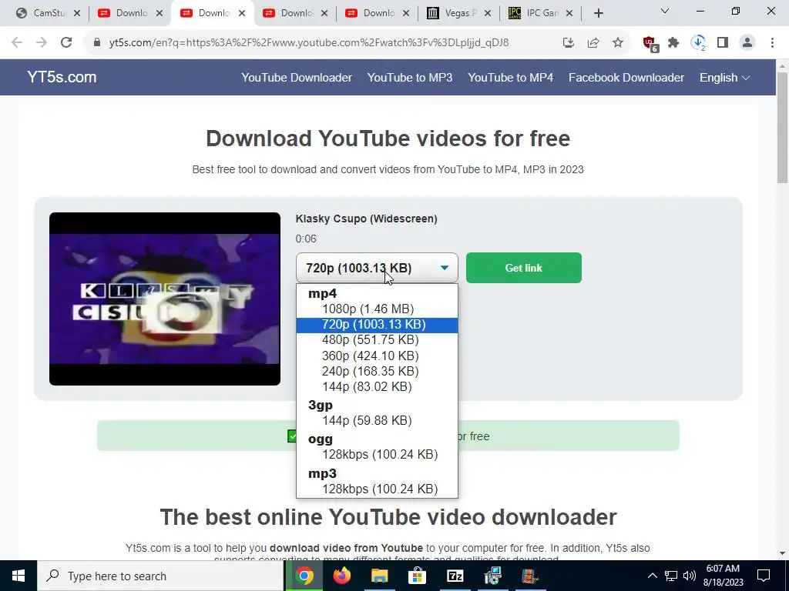Open the Chrome downloads icon
This screenshot has height=591, width=789.
[x=698, y=43]
